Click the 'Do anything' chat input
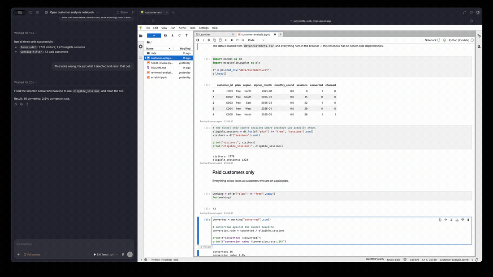Image resolution: width=493 pixels, height=277 pixels. pos(74,244)
